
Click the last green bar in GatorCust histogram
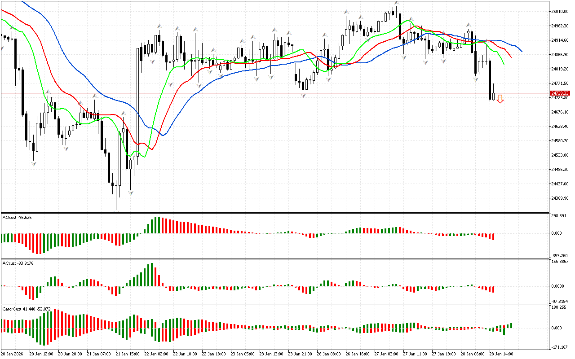click(511, 325)
